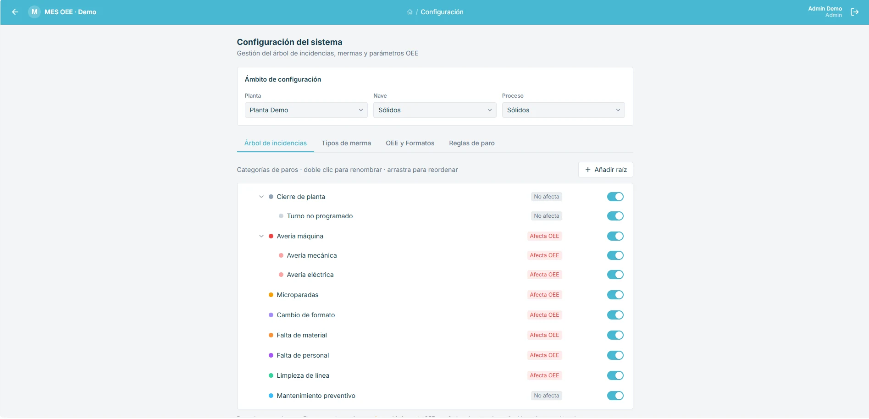Image resolution: width=869 pixels, height=419 pixels.
Task: Click No afecta badge on Cierre de planta
Action: tap(546, 197)
